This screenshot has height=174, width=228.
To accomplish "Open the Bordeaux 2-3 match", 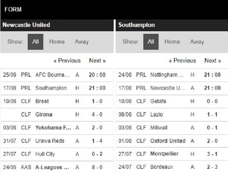I will (172, 167).
